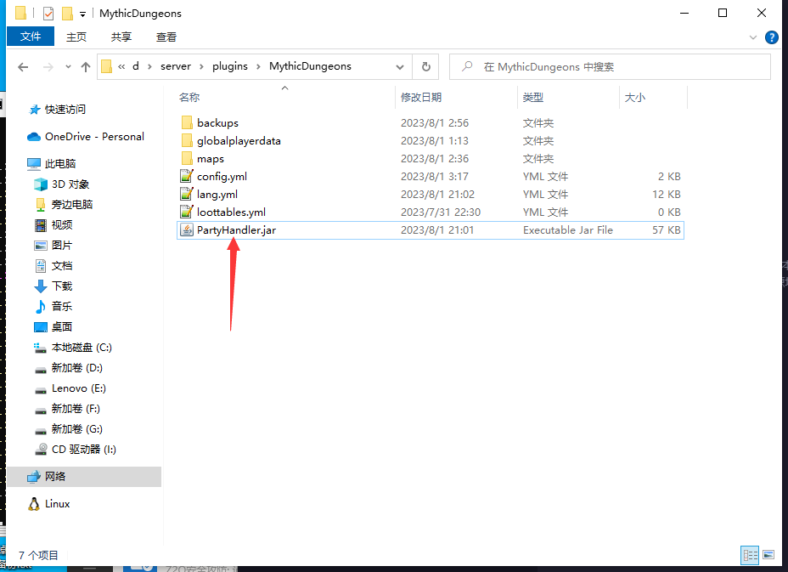788x572 pixels.
Task: Open the PartyHandler.jar executable file
Action: (236, 229)
